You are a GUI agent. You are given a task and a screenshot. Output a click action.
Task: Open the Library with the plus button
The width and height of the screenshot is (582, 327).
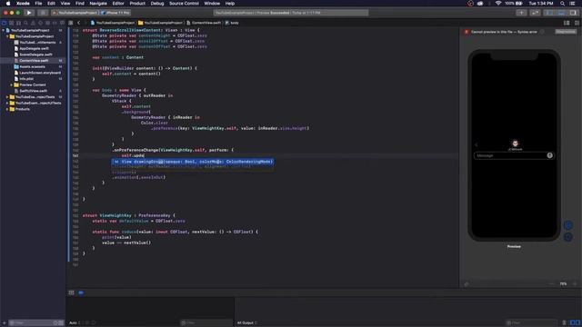tap(521, 13)
